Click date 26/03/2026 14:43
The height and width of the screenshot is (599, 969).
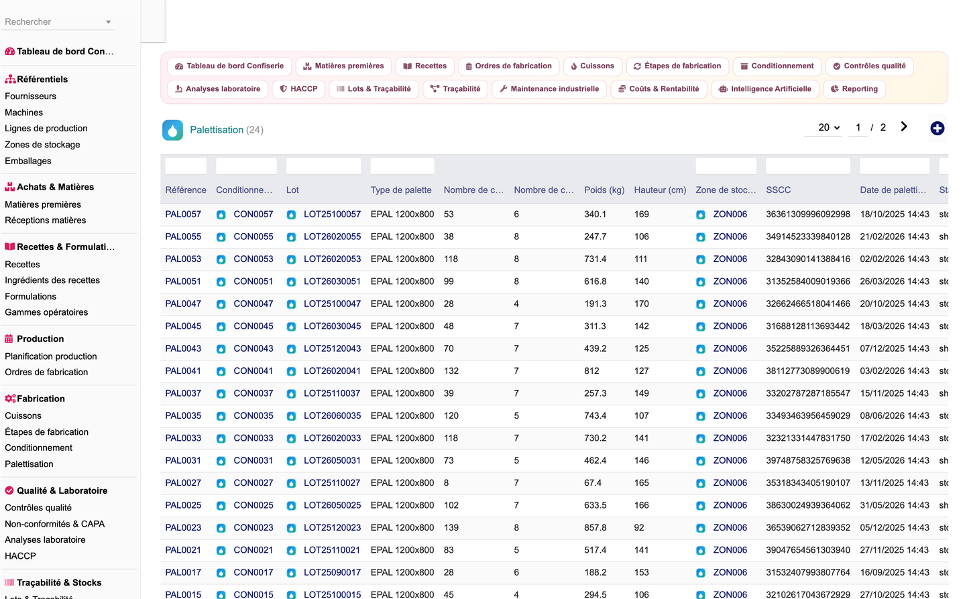895,281
